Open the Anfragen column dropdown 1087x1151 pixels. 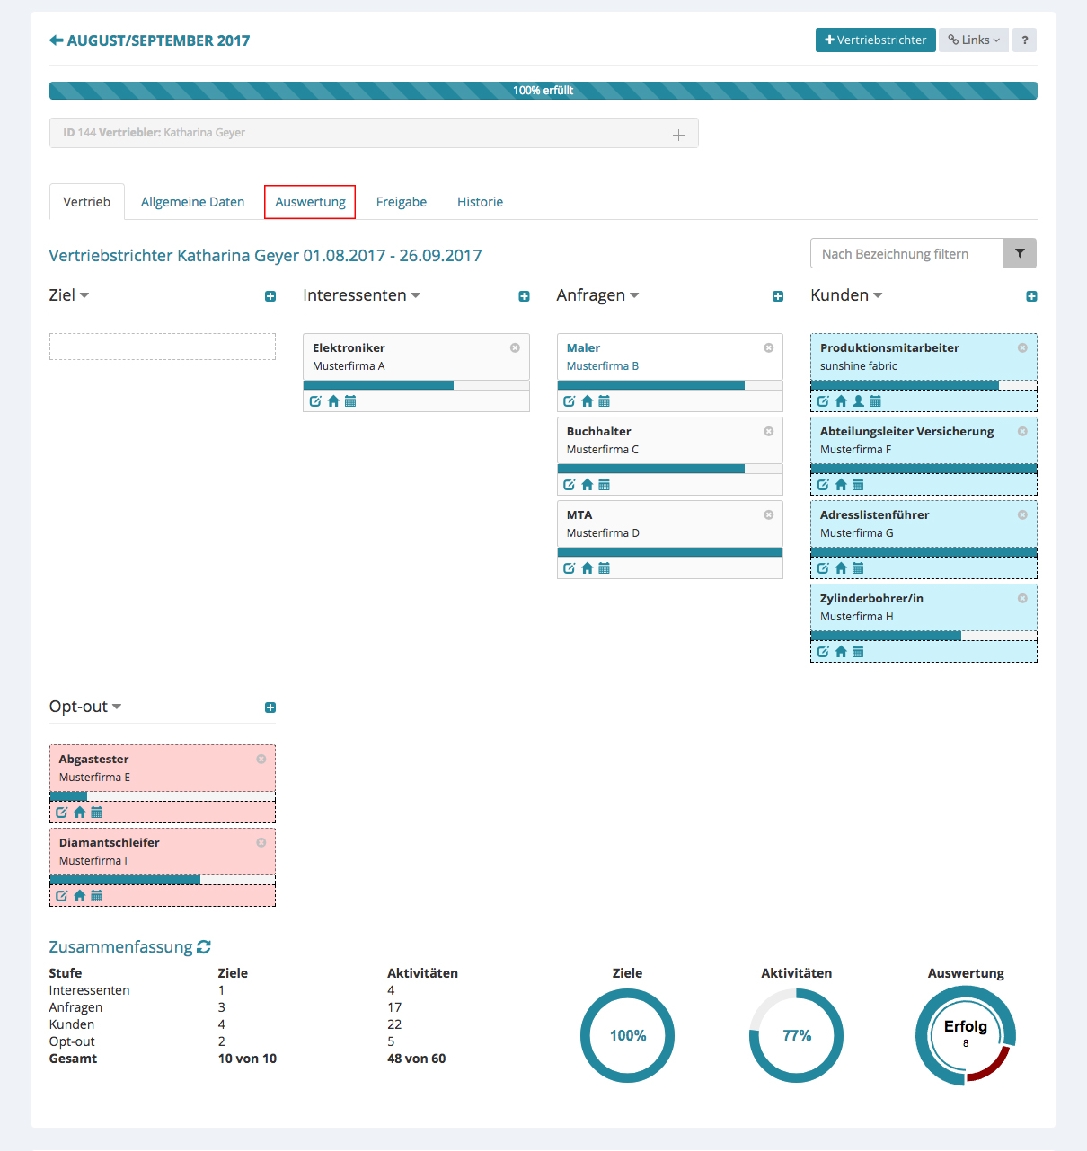tap(597, 295)
